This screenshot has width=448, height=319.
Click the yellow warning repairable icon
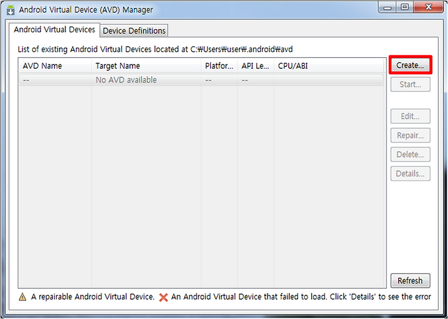click(22, 297)
